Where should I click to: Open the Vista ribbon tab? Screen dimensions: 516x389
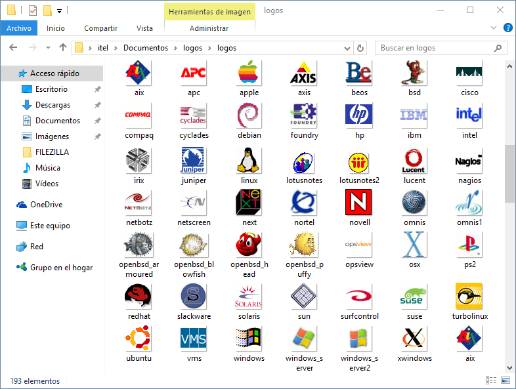click(144, 28)
